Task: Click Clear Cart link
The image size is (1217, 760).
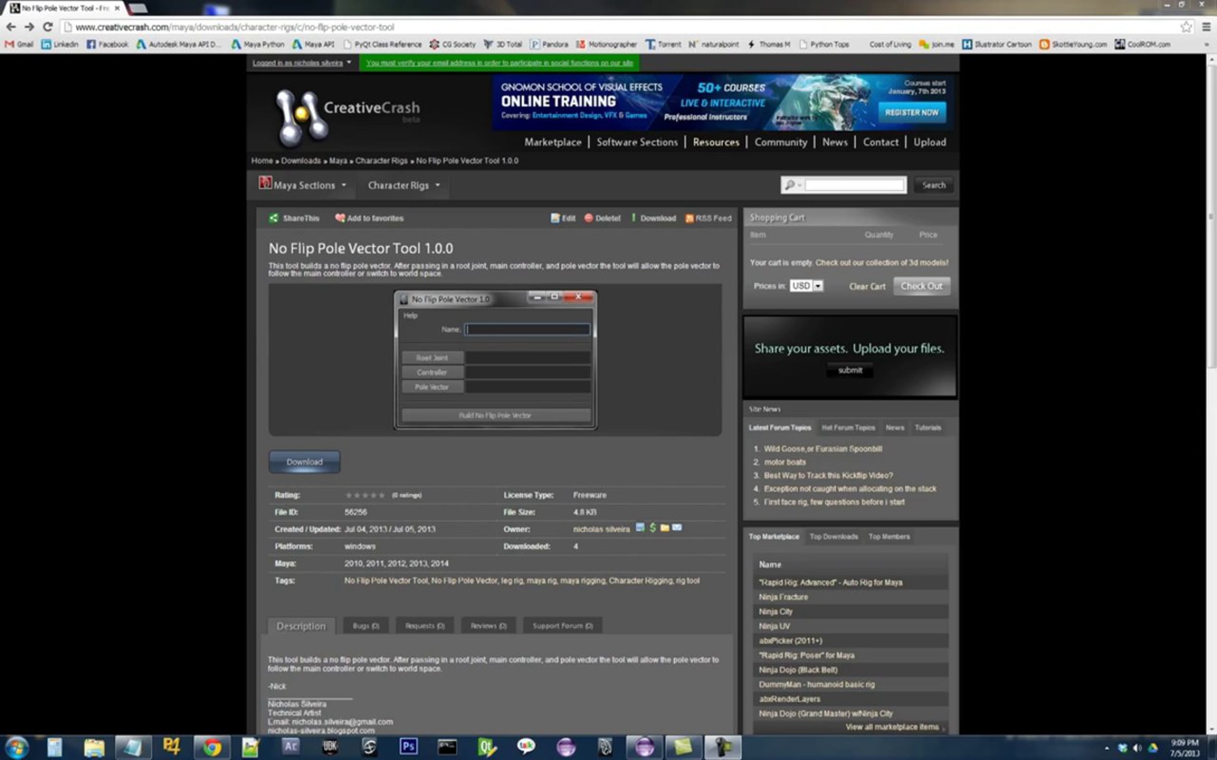Action: pyautogui.click(x=867, y=286)
